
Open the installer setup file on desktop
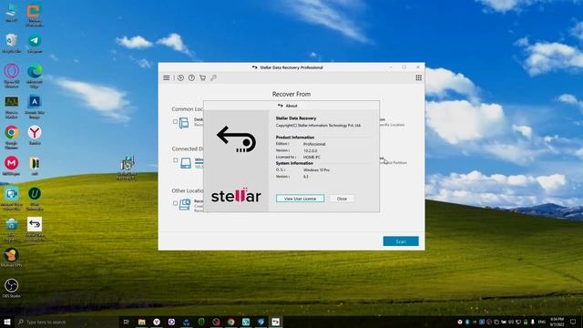(128, 168)
